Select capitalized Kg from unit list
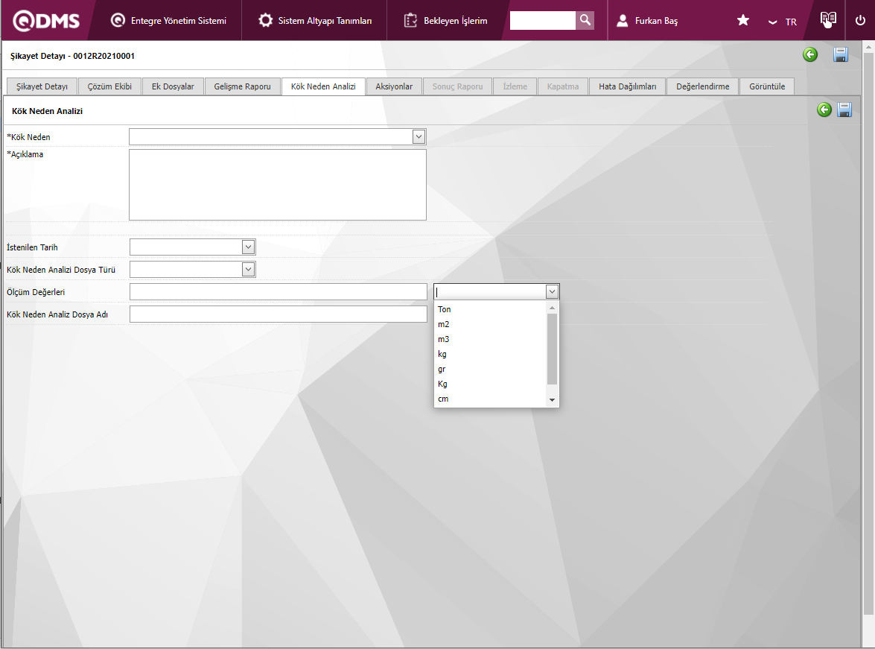The height and width of the screenshot is (649, 875). pyautogui.click(x=491, y=384)
